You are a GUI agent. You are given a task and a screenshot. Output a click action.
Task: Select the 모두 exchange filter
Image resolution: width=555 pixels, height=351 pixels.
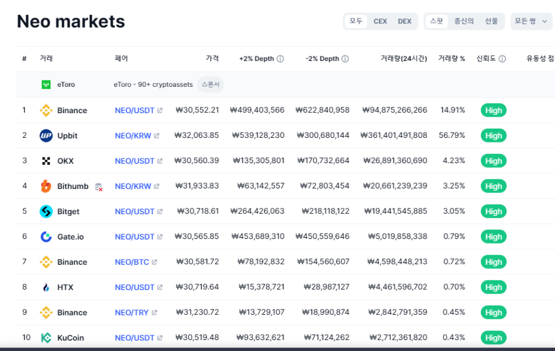coord(356,21)
